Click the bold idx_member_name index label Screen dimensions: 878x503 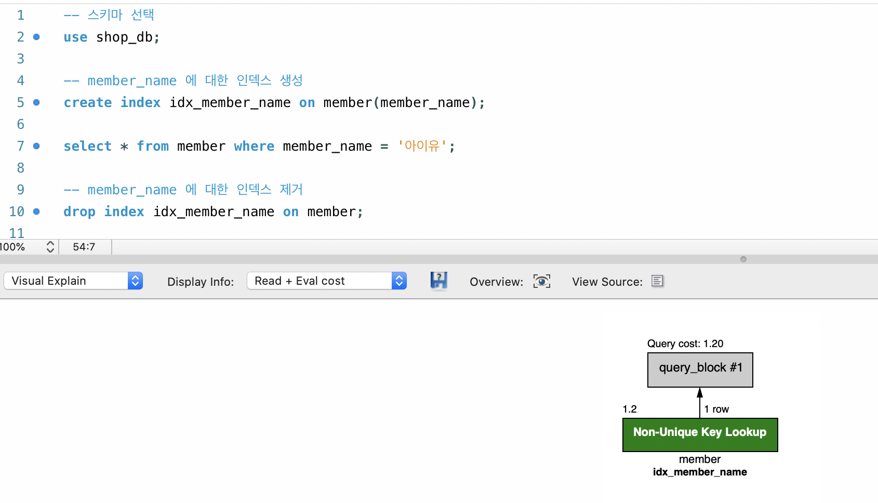click(x=700, y=472)
